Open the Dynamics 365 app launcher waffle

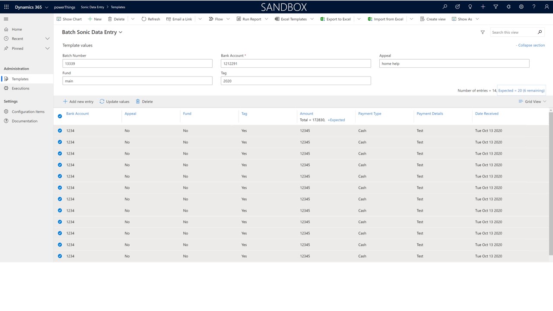(6, 7)
